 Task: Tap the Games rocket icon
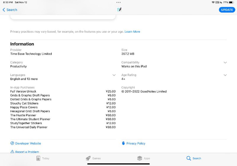tap(88, 158)
